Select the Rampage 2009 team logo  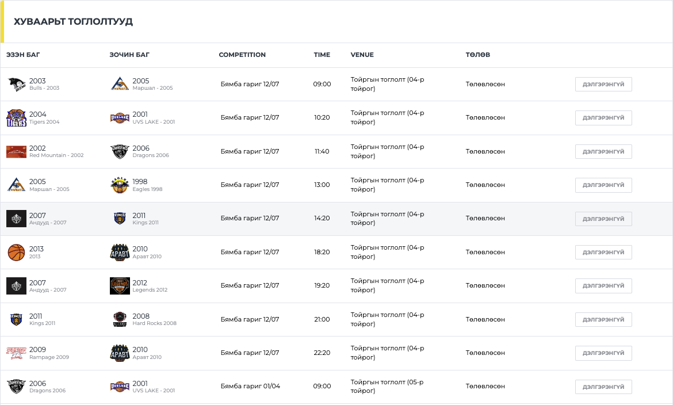pos(17,353)
